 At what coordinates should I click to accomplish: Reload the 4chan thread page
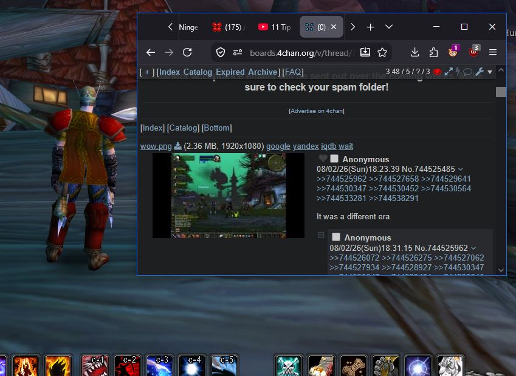[x=187, y=52]
